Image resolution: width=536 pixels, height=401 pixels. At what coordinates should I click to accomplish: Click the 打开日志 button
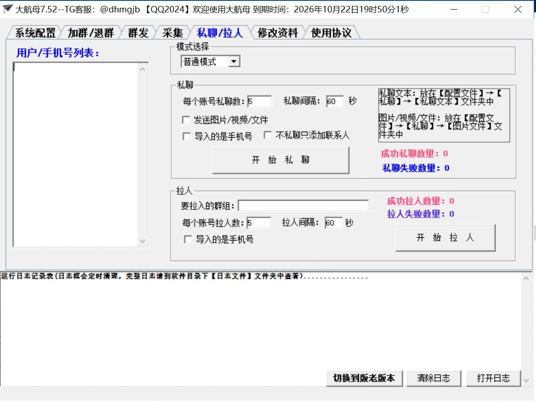[493, 378]
